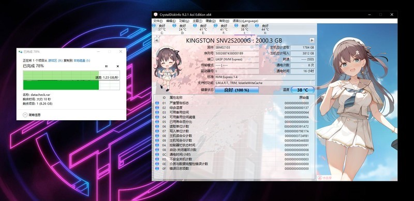Click status icon of attribute 07 写入单位计数

click(x=157, y=131)
